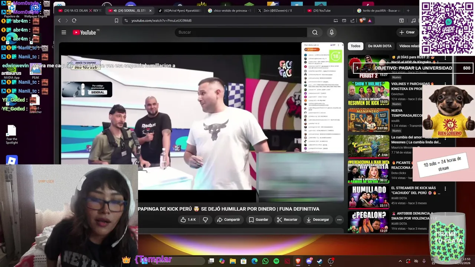Open the MAÑANERO 3:07:00 video thumbnail
475x267 pixels.
368,120
